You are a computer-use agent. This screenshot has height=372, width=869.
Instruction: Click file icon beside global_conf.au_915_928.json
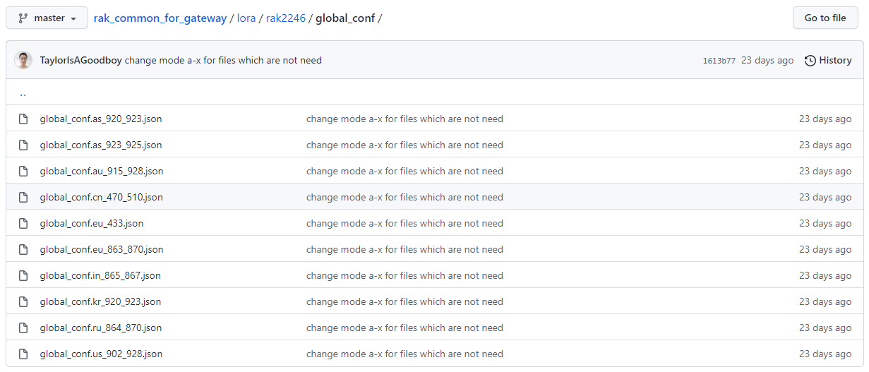pos(23,171)
